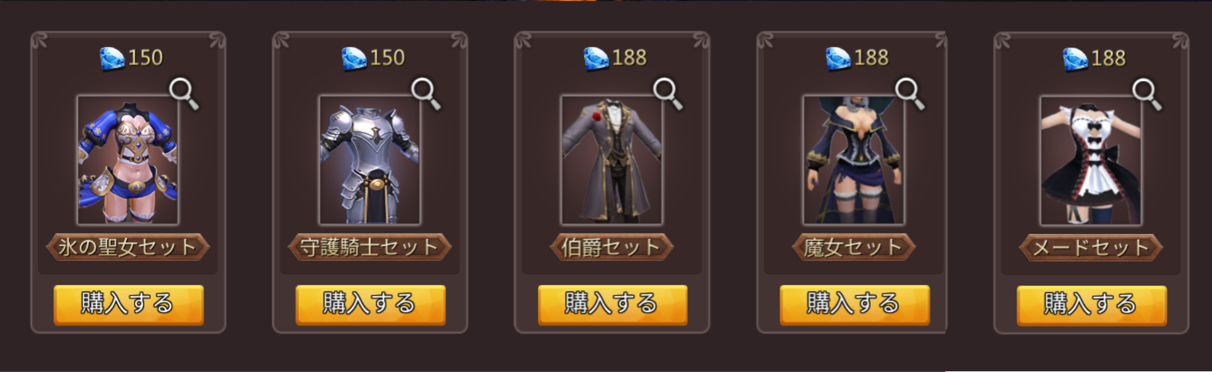This screenshot has height=372, width=1212.
Task: Select the silver knight armor thumbnail
Action: pyautogui.click(x=370, y=160)
